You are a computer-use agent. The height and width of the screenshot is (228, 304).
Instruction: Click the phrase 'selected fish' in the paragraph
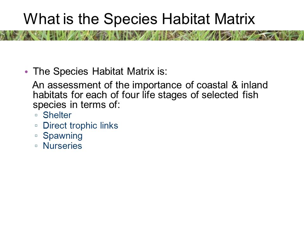(x=230, y=95)
